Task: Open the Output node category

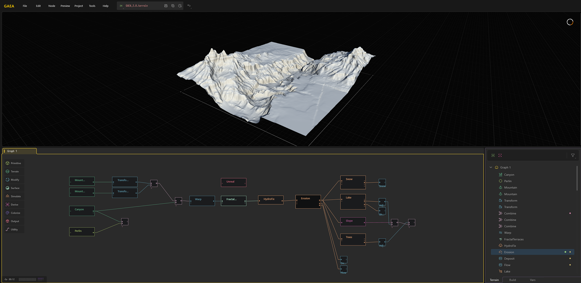Action: tap(14, 221)
